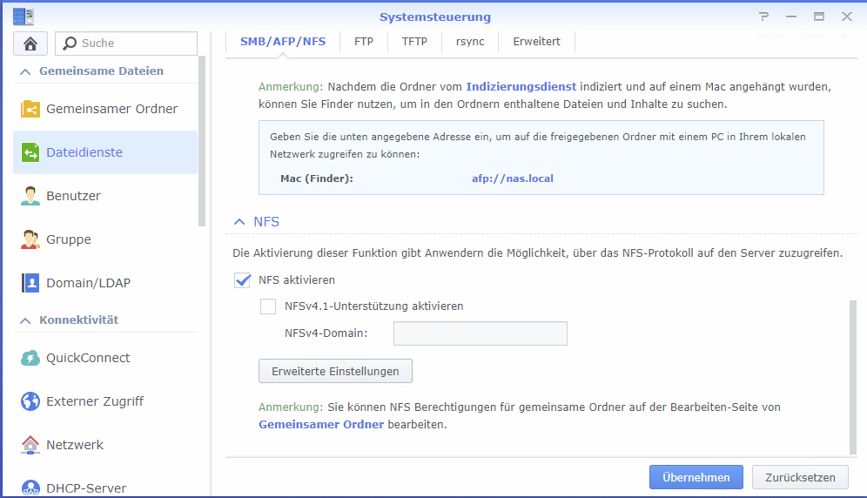Open Externer Zugriff globe icon

(30, 401)
